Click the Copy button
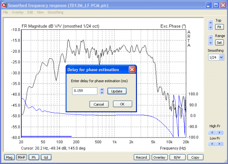228x164 pixels. (x=195, y=157)
